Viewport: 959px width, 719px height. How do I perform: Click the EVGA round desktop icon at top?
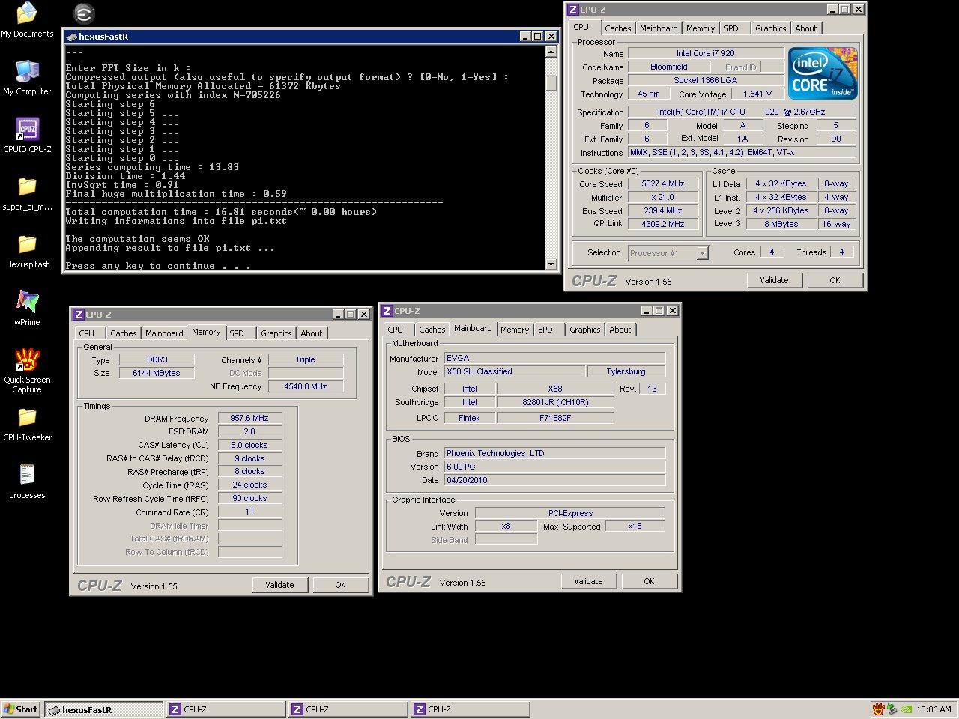(84, 13)
